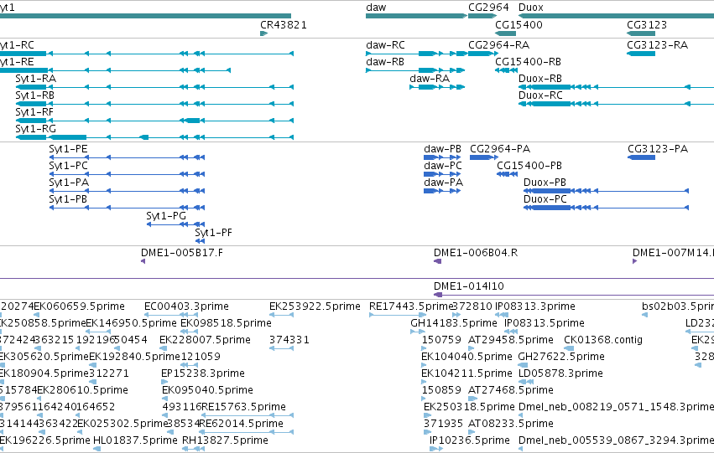Select the EK104040.5prime EST label
Screen dimensions: 714x453
click(466, 357)
